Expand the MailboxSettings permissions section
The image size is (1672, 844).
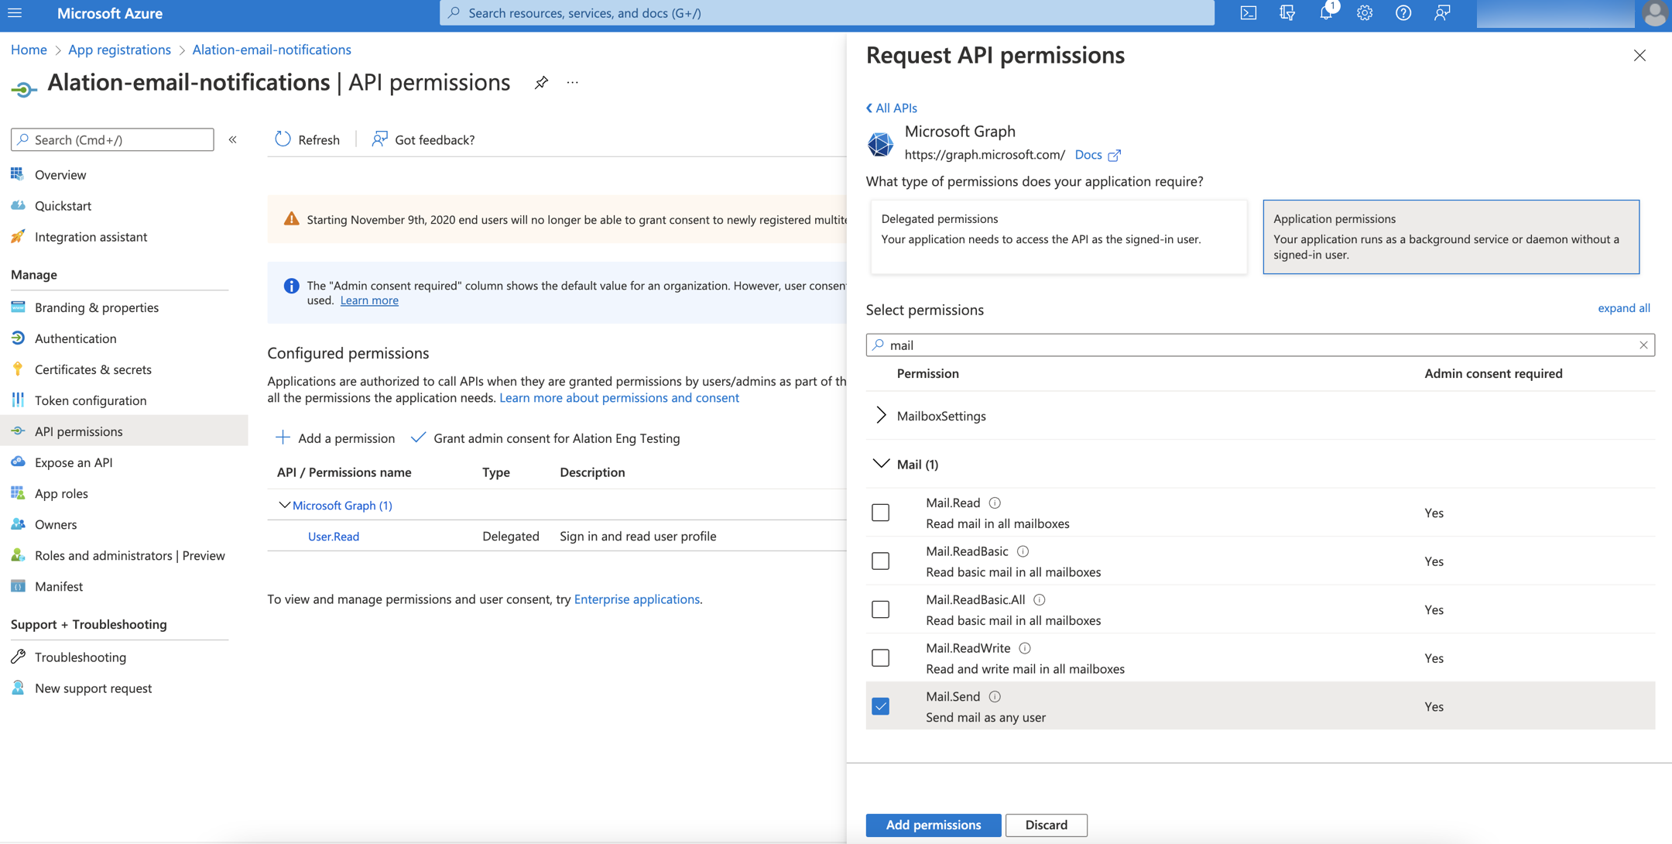[880, 414]
